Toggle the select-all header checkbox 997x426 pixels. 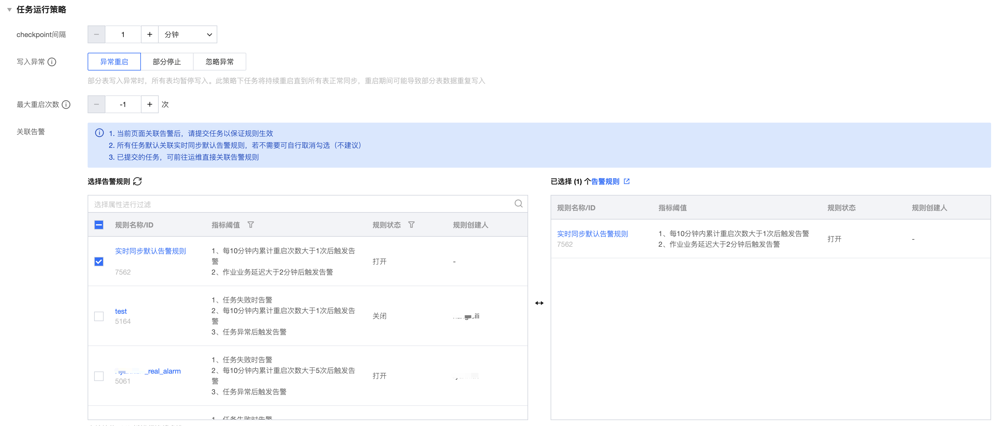coord(99,225)
